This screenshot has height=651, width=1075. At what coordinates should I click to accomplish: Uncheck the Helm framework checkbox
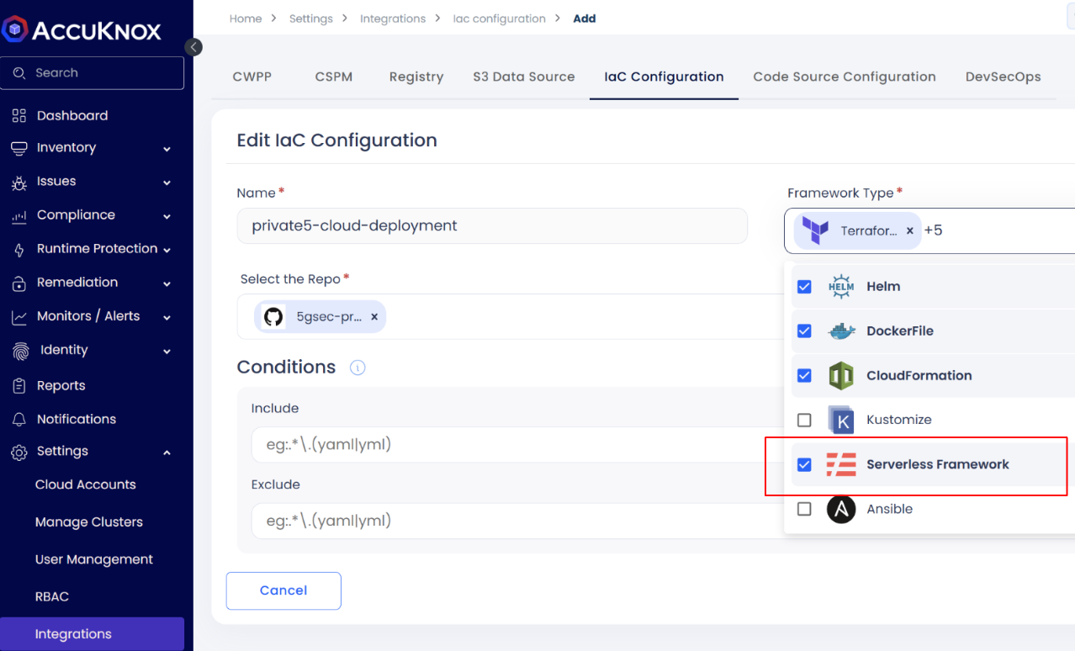click(x=804, y=286)
